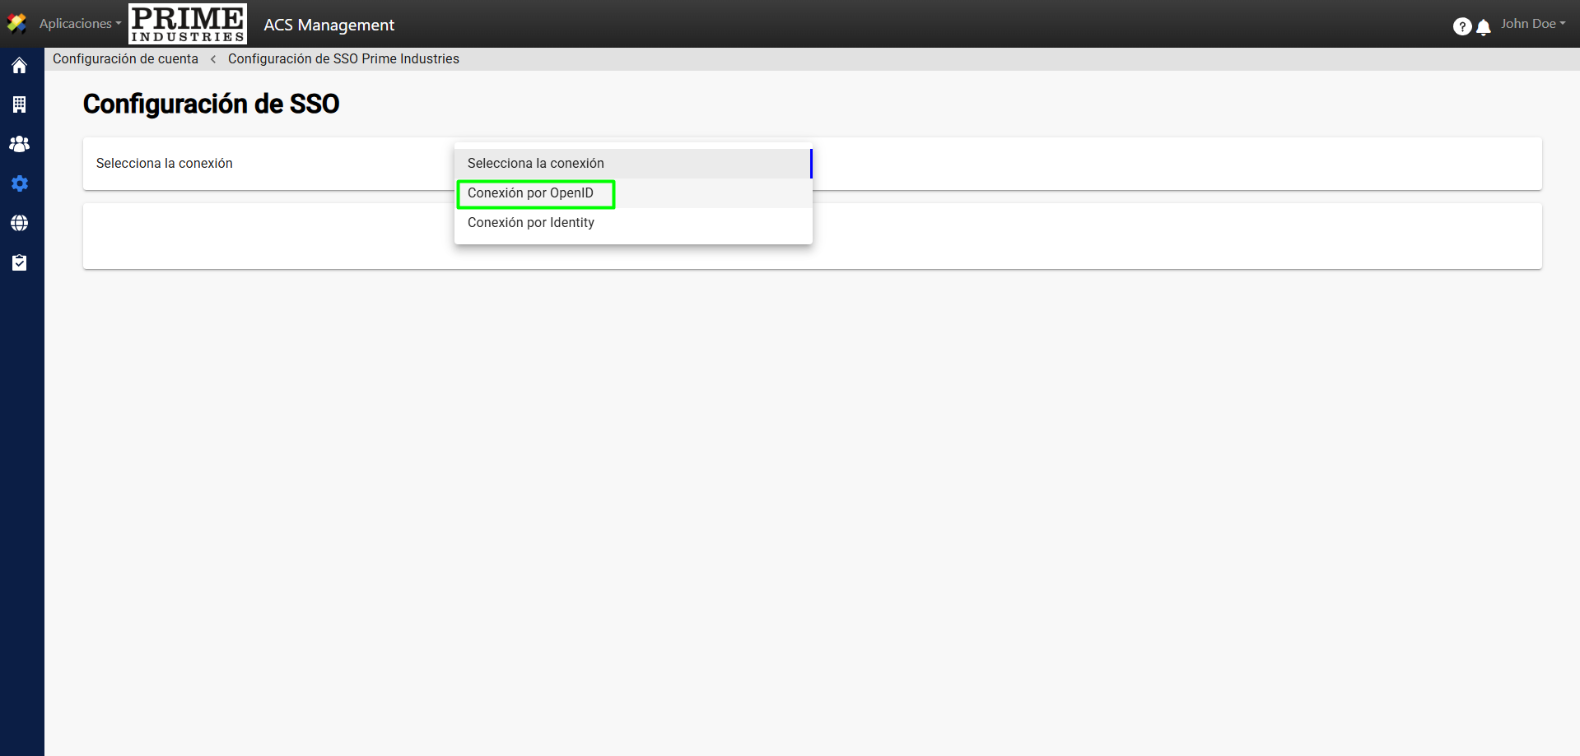Click the globe icon in sidebar

[x=20, y=223]
